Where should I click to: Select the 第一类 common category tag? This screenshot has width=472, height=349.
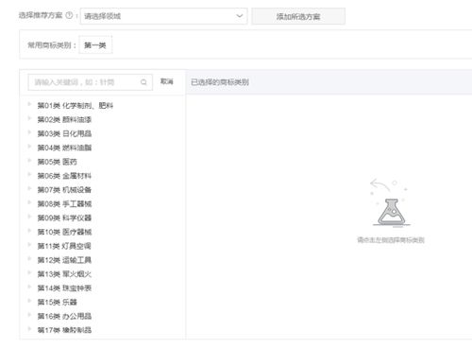pyautogui.click(x=95, y=45)
